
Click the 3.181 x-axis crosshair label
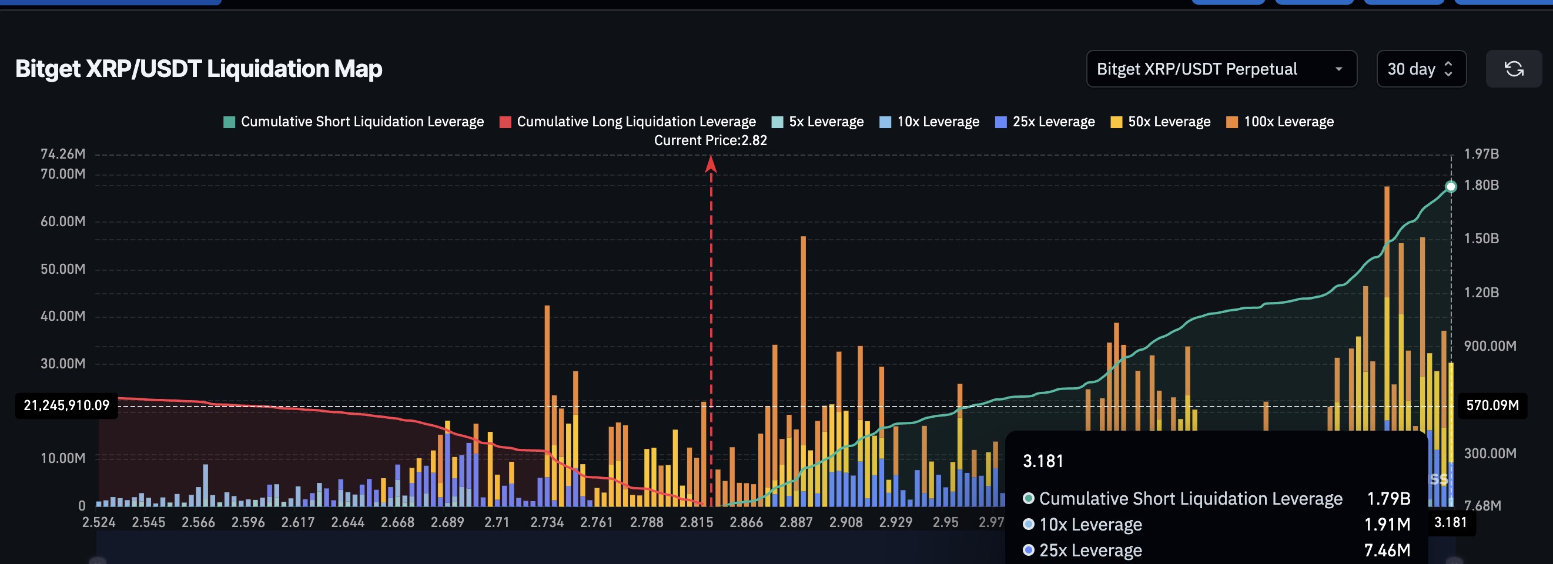coord(1450,522)
